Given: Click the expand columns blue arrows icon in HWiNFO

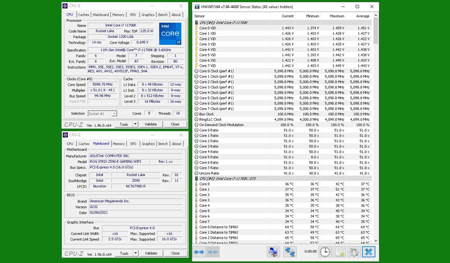Looking at the screenshot, I should (x=199, y=252).
